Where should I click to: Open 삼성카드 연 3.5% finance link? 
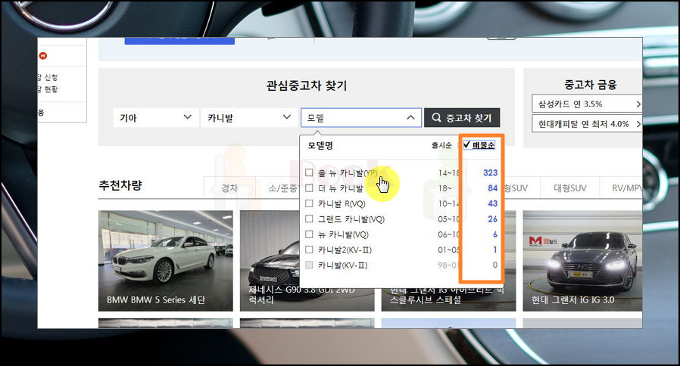point(587,104)
